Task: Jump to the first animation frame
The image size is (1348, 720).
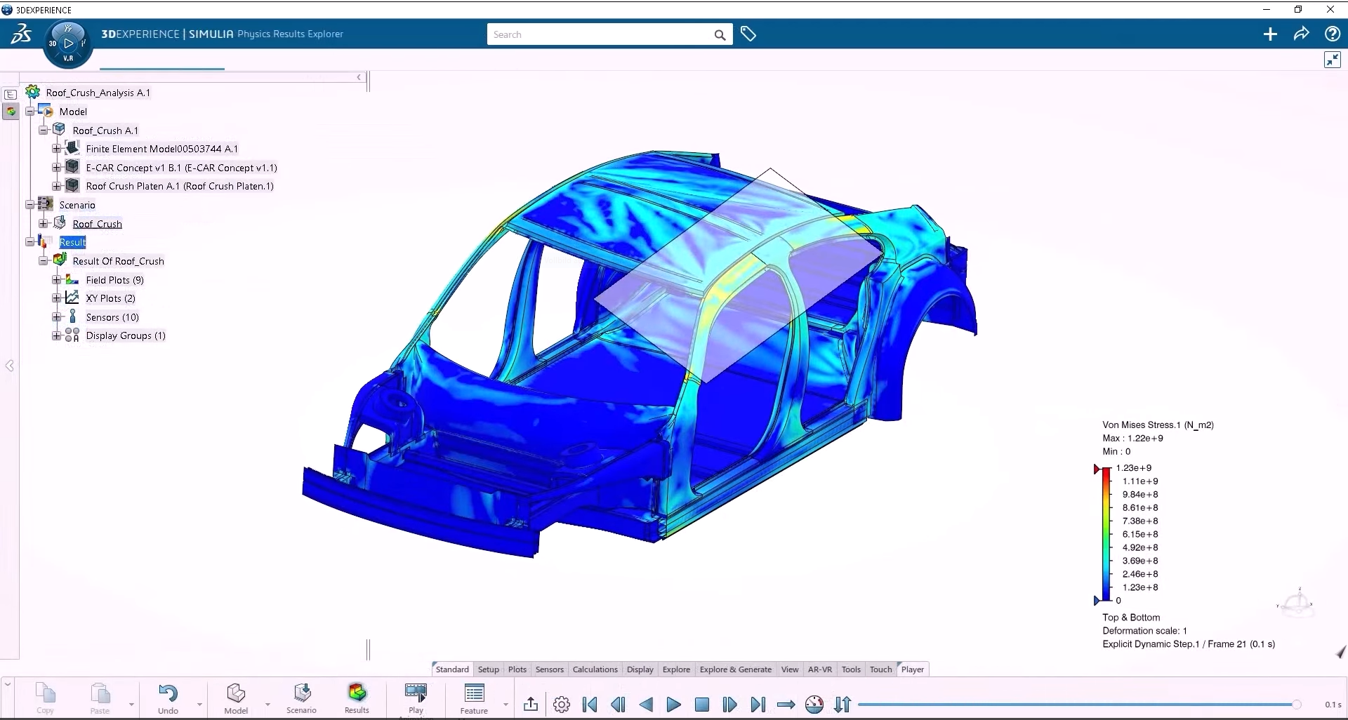Action: click(x=590, y=705)
